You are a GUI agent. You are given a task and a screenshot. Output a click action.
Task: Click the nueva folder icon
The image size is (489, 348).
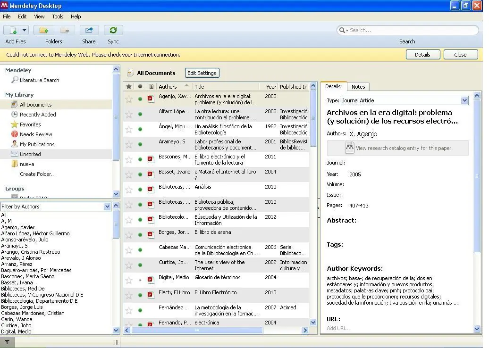tap(14, 164)
